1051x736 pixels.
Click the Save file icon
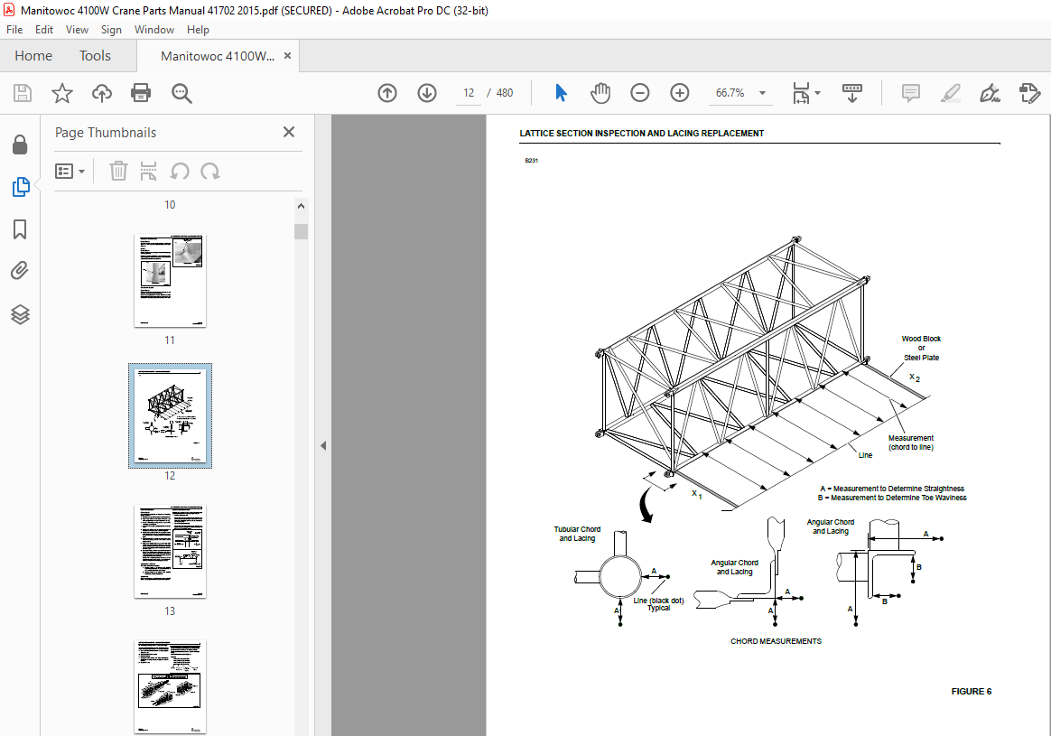[23, 92]
